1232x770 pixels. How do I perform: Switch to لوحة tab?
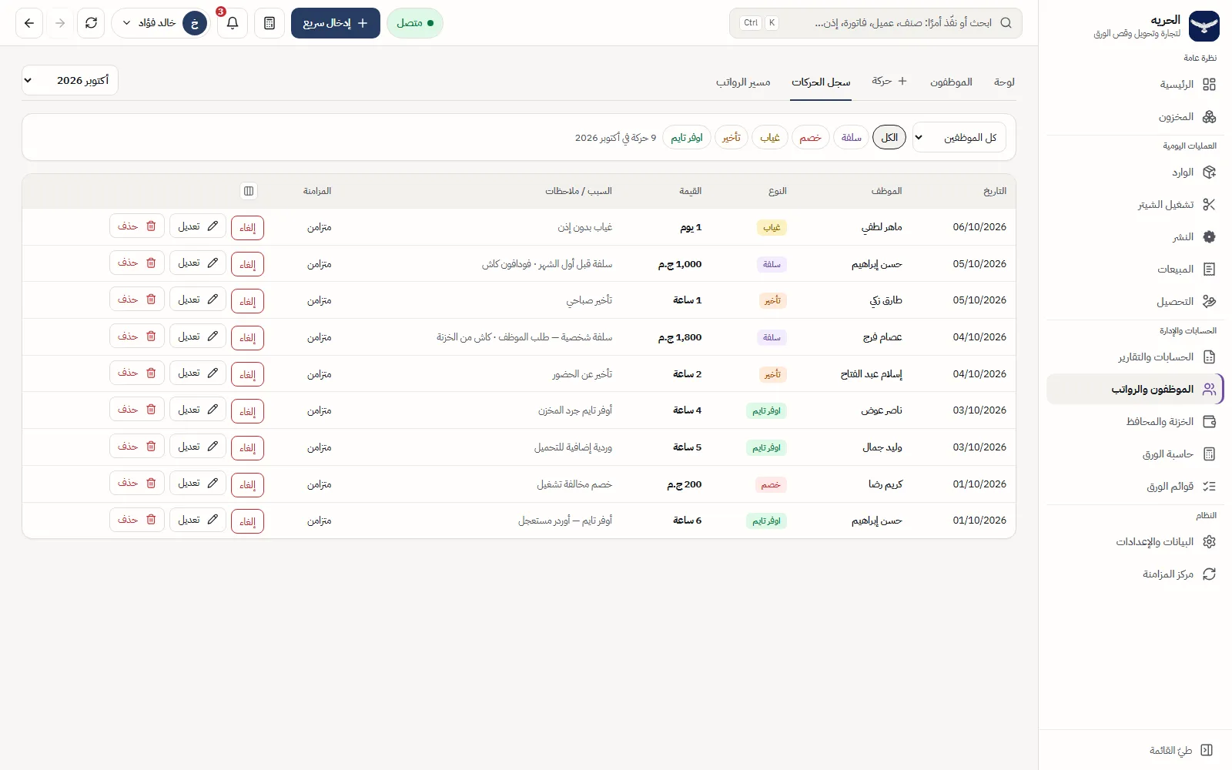click(x=1004, y=82)
